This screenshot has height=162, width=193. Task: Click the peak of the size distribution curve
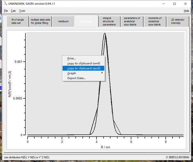click(105, 33)
